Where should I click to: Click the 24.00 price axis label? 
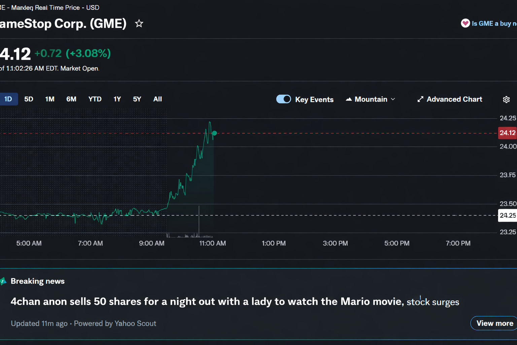click(x=508, y=147)
